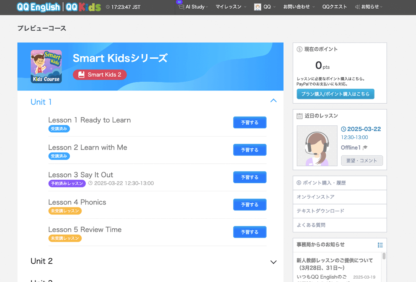This screenshot has height=282, width=416.
Task: Click the 0 pts point balance
Action: [322, 65]
